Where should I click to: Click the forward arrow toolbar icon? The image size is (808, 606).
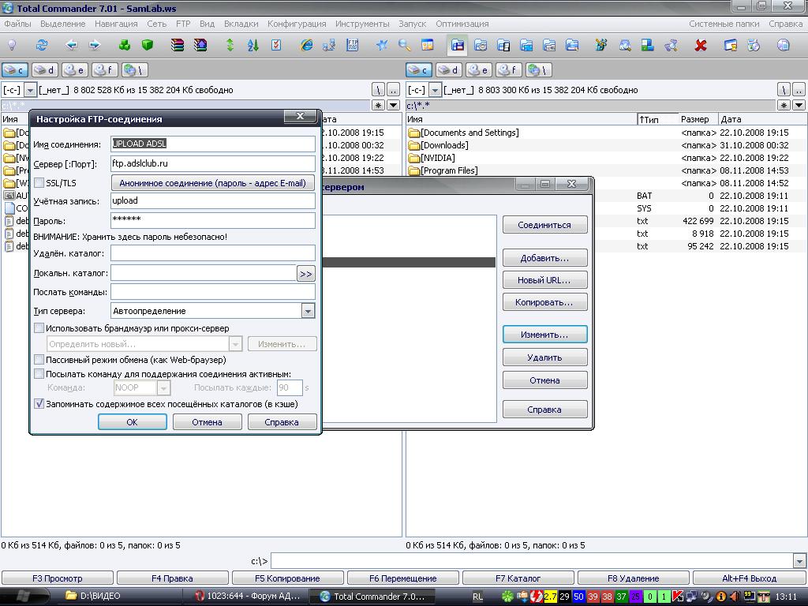(95, 46)
